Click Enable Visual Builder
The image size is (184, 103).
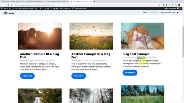click(79, 8)
